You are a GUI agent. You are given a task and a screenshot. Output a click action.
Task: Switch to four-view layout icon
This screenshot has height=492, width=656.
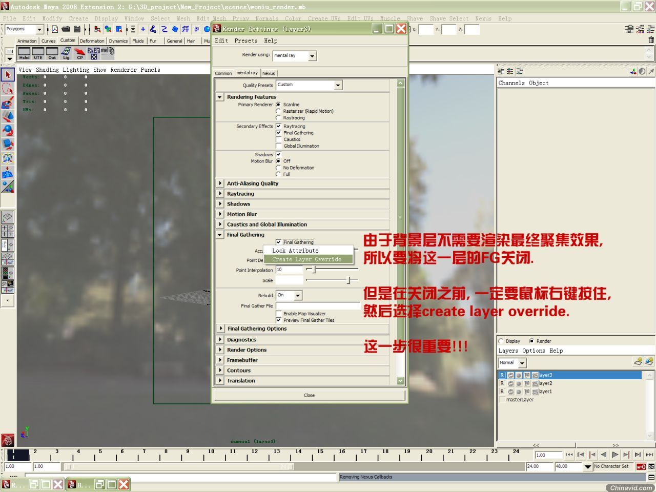pos(8,231)
